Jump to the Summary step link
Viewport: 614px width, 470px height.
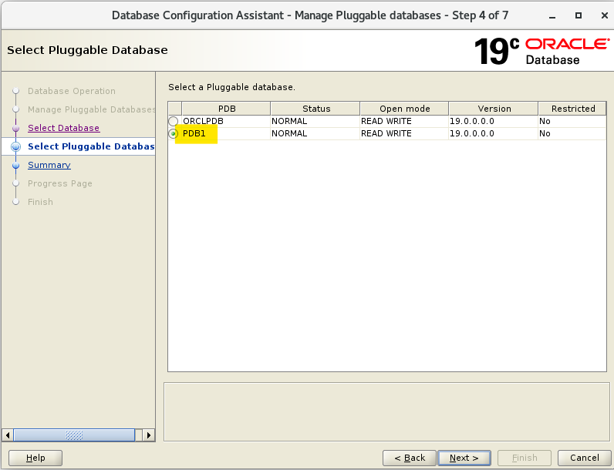tap(49, 165)
